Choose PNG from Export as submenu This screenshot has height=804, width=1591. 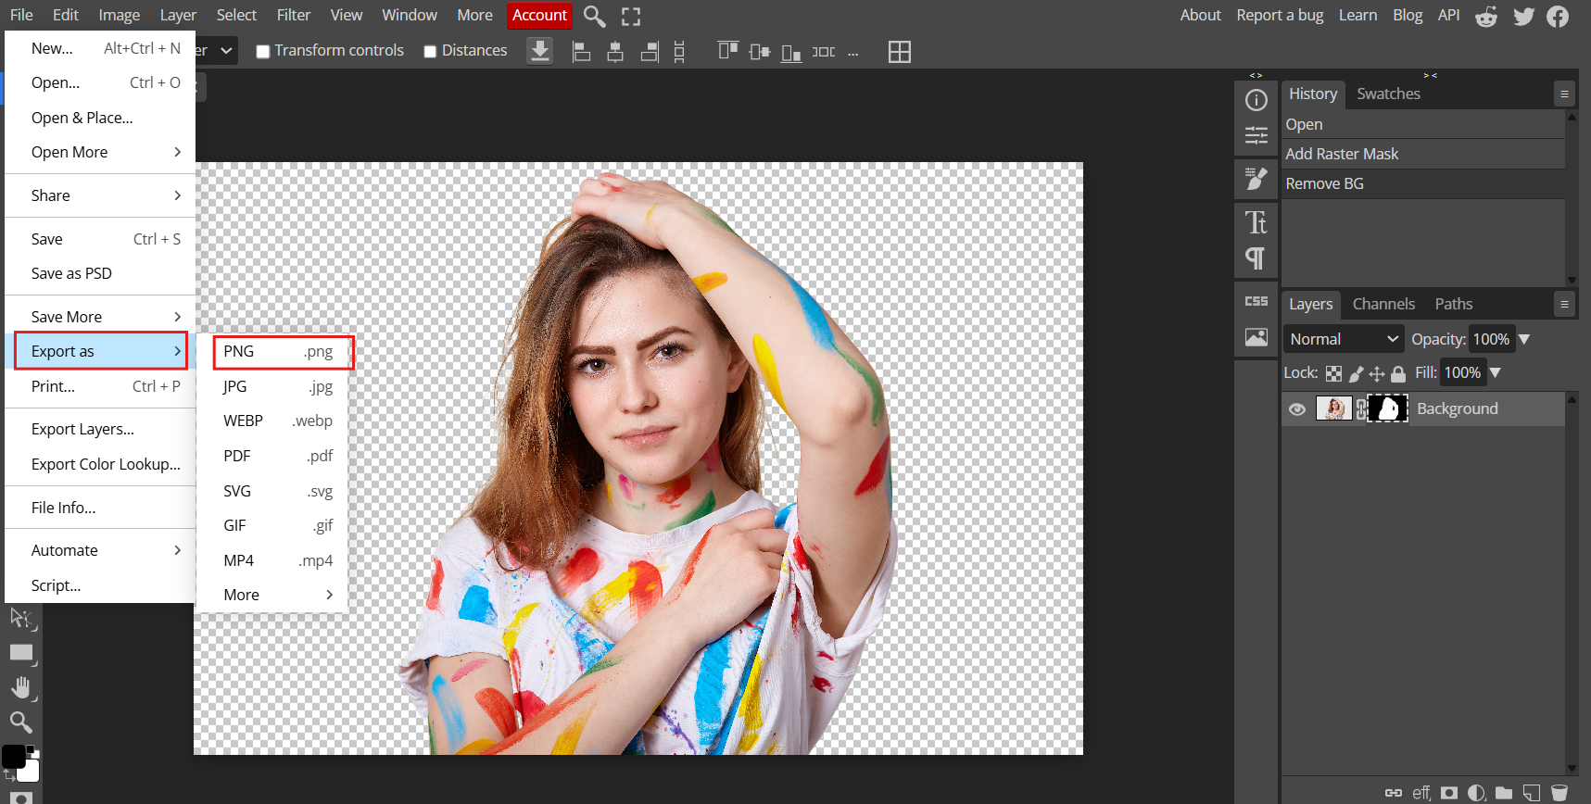tap(278, 352)
